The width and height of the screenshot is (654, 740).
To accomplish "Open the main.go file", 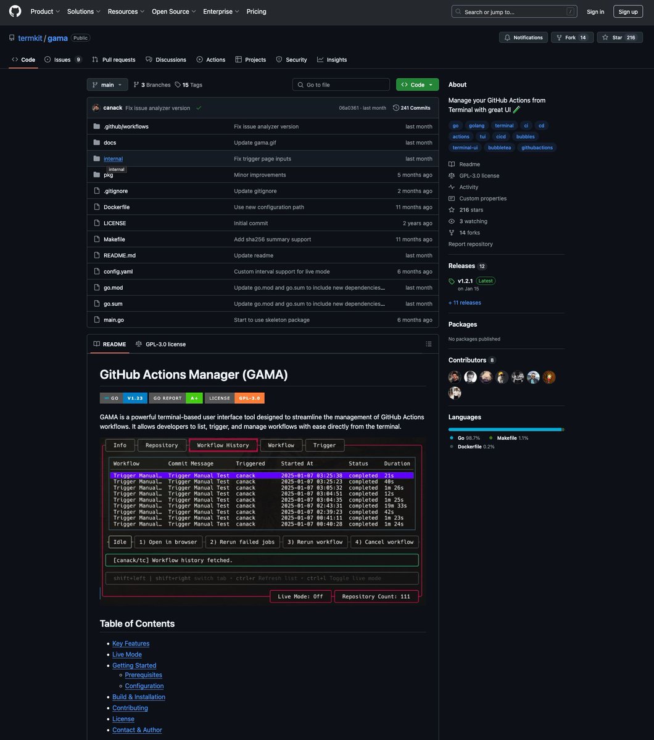I will point(114,319).
